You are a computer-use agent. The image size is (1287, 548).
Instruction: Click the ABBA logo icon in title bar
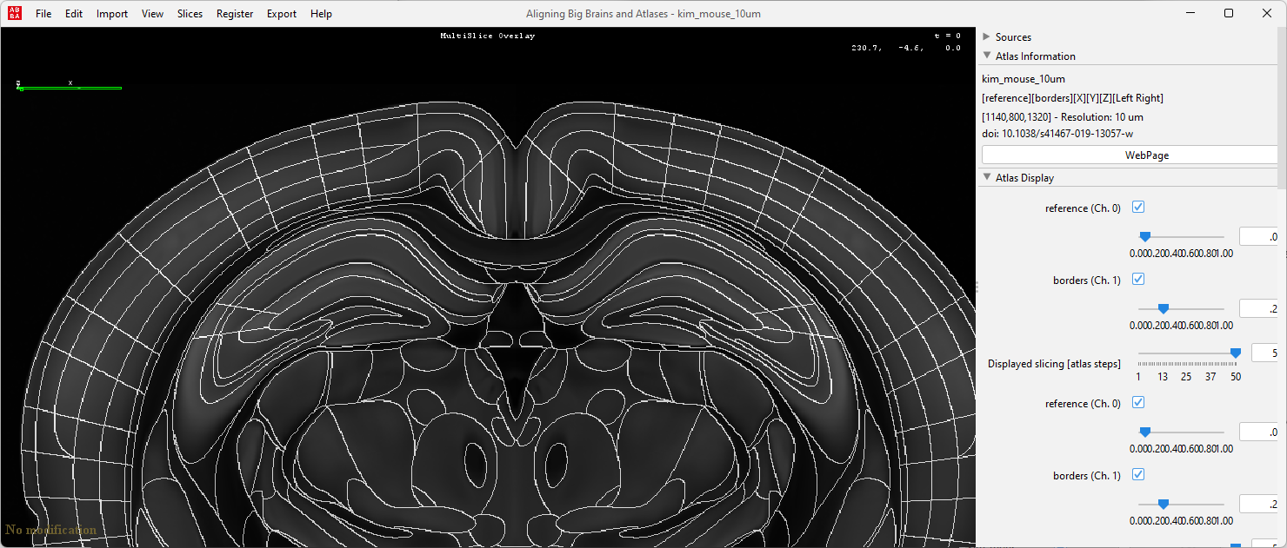click(13, 13)
